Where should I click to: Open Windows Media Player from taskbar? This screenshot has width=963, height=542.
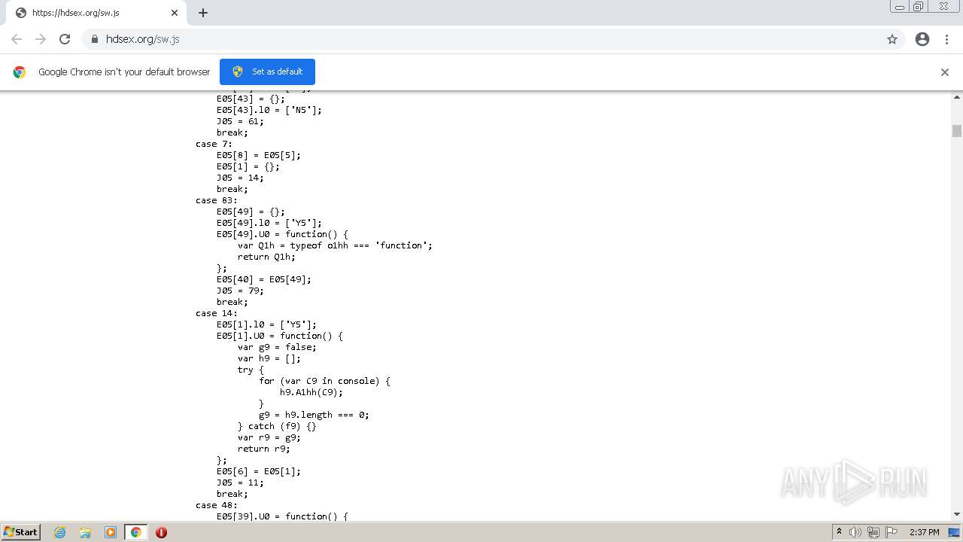(x=111, y=532)
